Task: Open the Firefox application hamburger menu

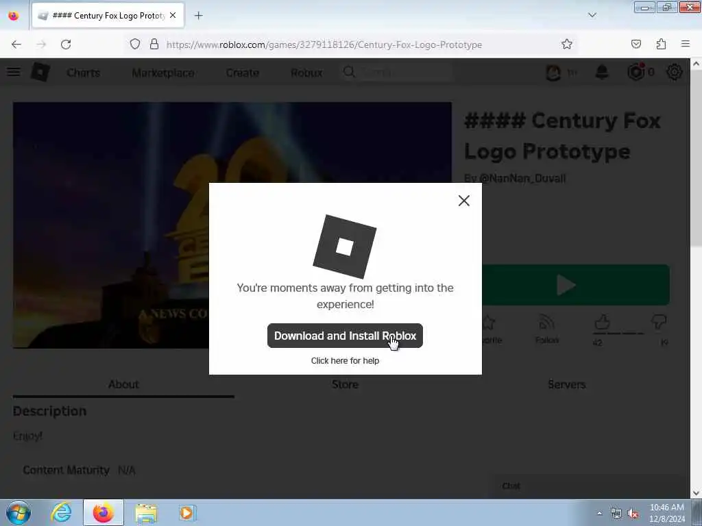Action: point(686,44)
